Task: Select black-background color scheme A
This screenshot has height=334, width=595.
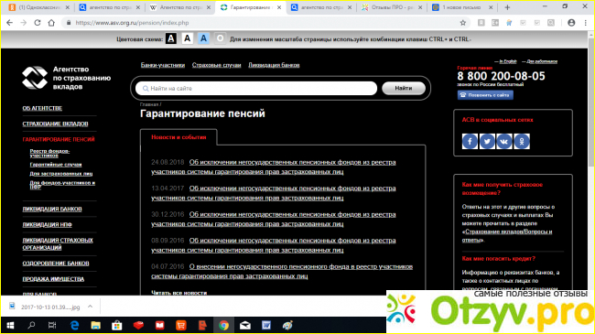Action: (171, 38)
